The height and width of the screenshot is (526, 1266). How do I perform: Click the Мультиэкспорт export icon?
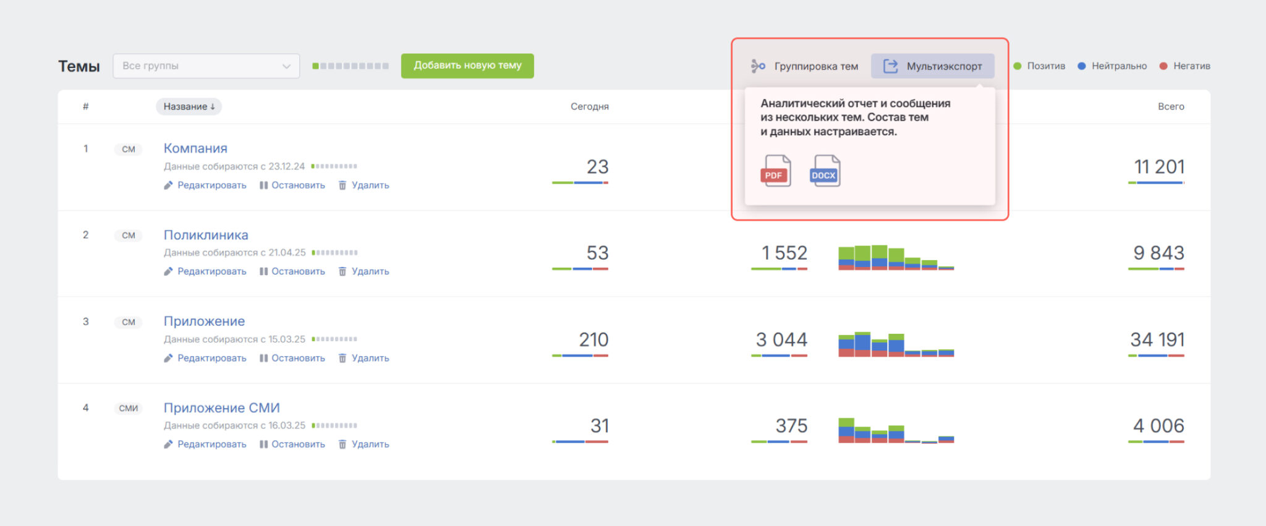point(890,66)
